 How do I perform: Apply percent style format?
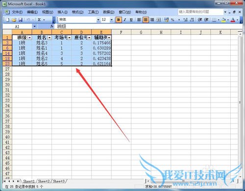pos(172,20)
